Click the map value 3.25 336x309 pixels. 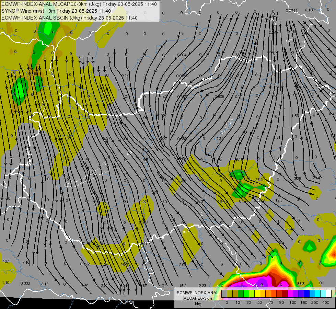click(298, 179)
